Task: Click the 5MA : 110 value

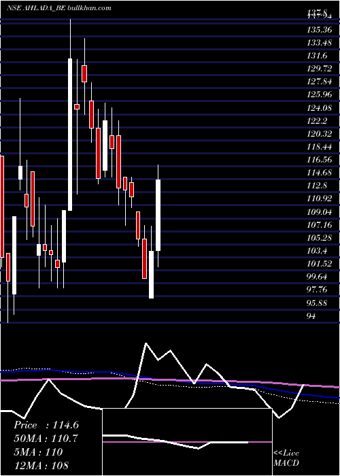Action: point(38,452)
